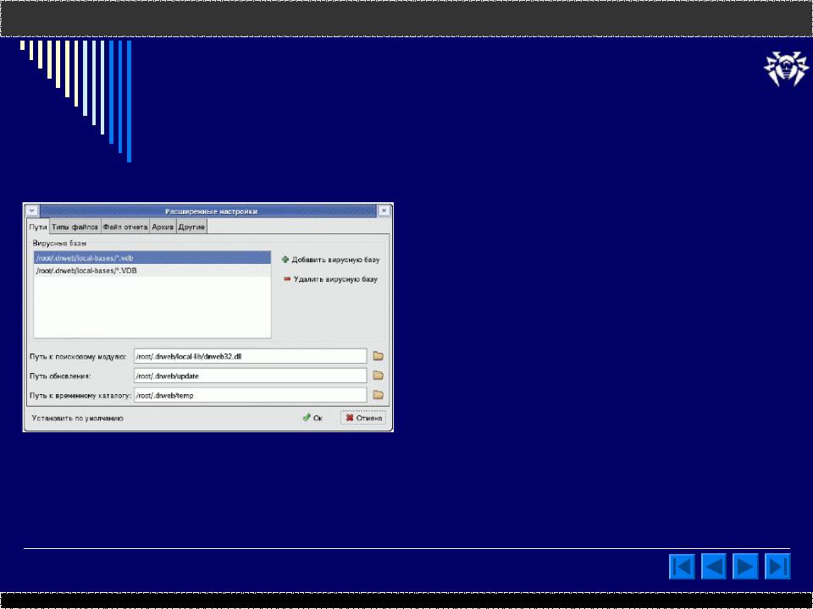The width and height of the screenshot is (813, 609).
Task: Browse folder for search module path
Action: (379, 356)
